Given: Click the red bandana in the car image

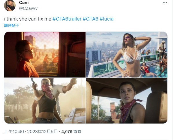Looking at the screenshot, I should [129, 108].
